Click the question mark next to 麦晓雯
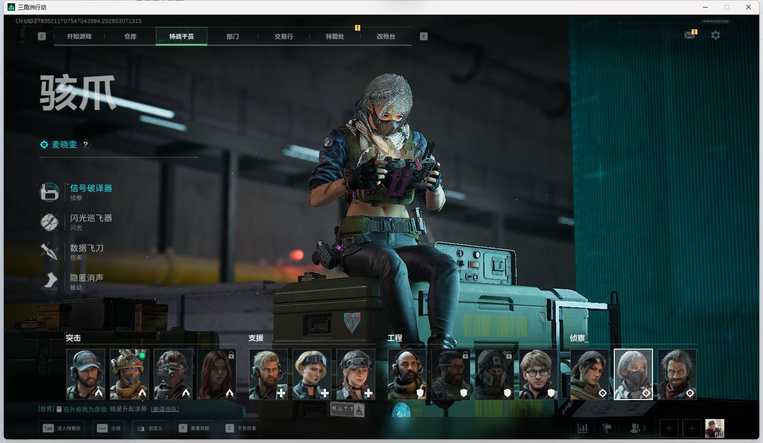This screenshot has height=443, width=763. click(x=85, y=145)
